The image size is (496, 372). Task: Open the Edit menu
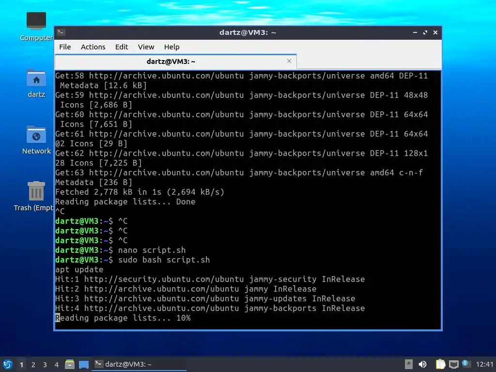click(122, 47)
